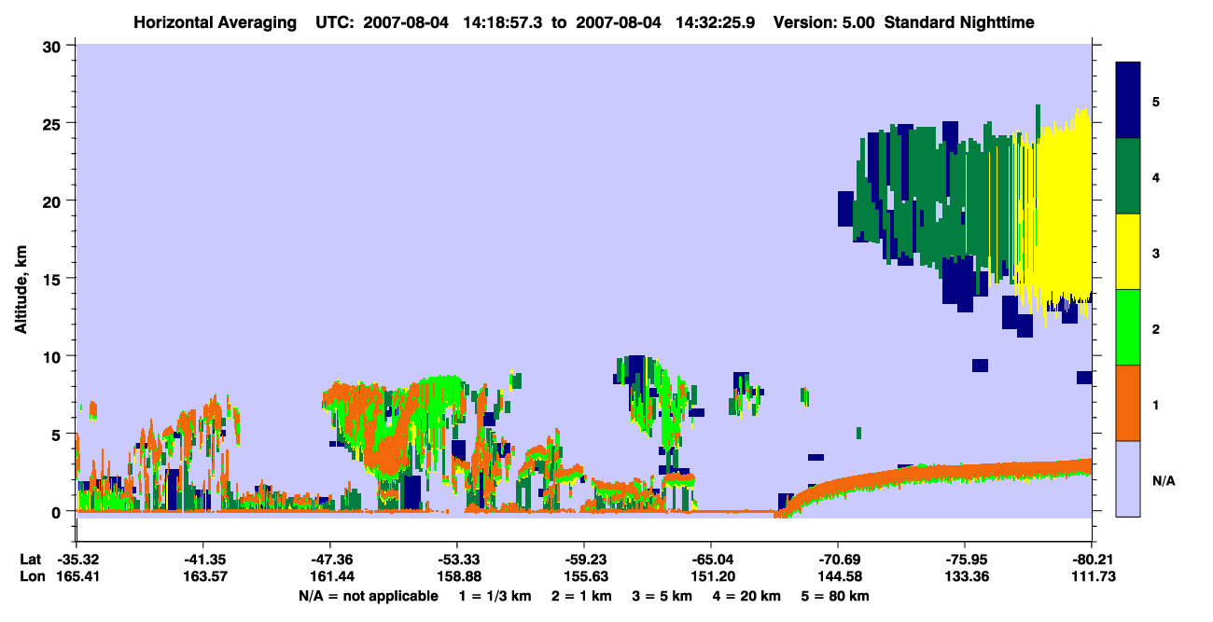
Task: Click latitude value -53.33
Action: 456,560
